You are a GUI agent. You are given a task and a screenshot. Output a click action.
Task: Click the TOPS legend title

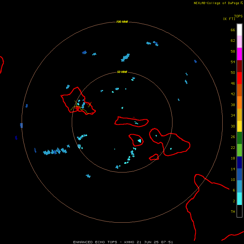coord(238,16)
